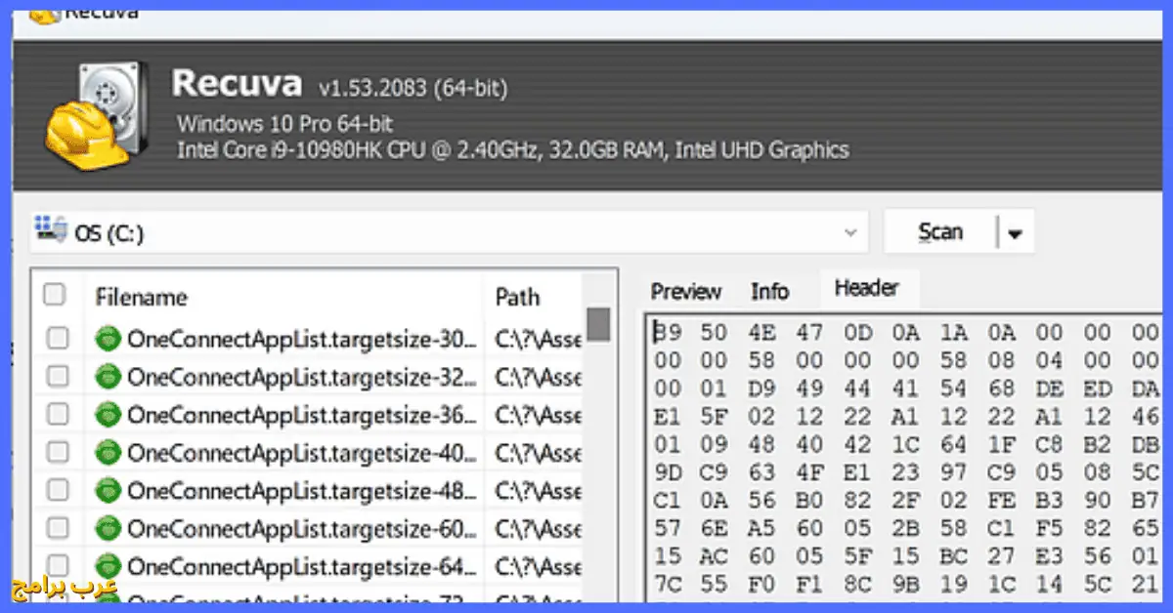The height and width of the screenshot is (613, 1173).
Task: Sort files by the Path column header
Action: (517, 297)
